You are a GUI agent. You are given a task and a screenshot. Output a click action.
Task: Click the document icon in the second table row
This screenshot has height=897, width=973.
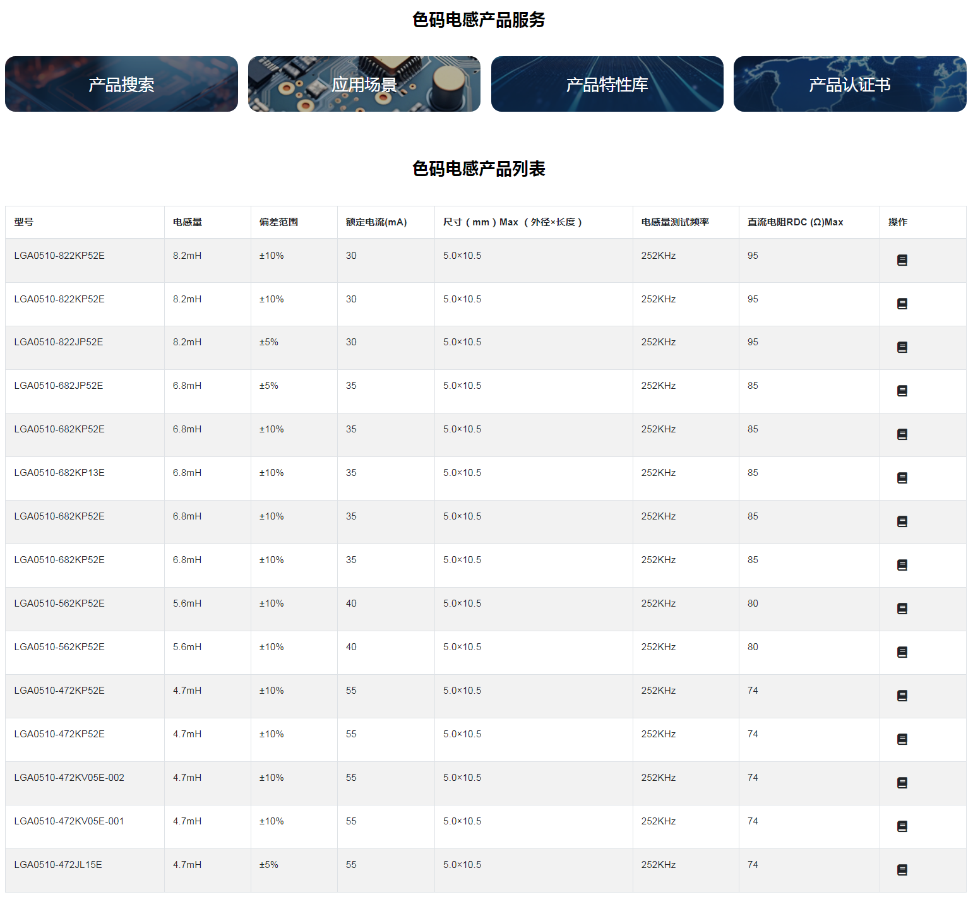pyautogui.click(x=902, y=304)
